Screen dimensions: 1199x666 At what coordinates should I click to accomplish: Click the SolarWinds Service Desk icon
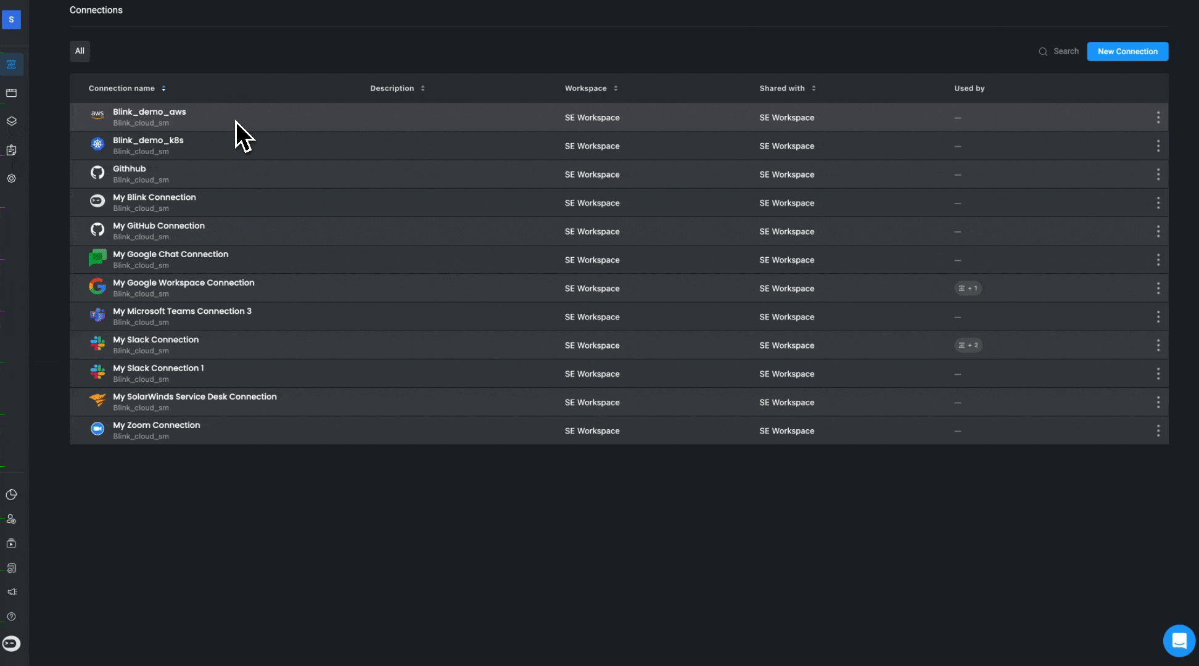(97, 400)
